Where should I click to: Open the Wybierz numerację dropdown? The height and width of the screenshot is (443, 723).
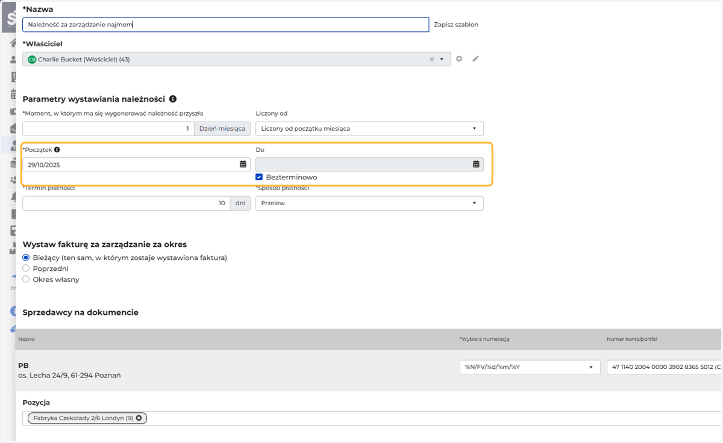(530, 367)
